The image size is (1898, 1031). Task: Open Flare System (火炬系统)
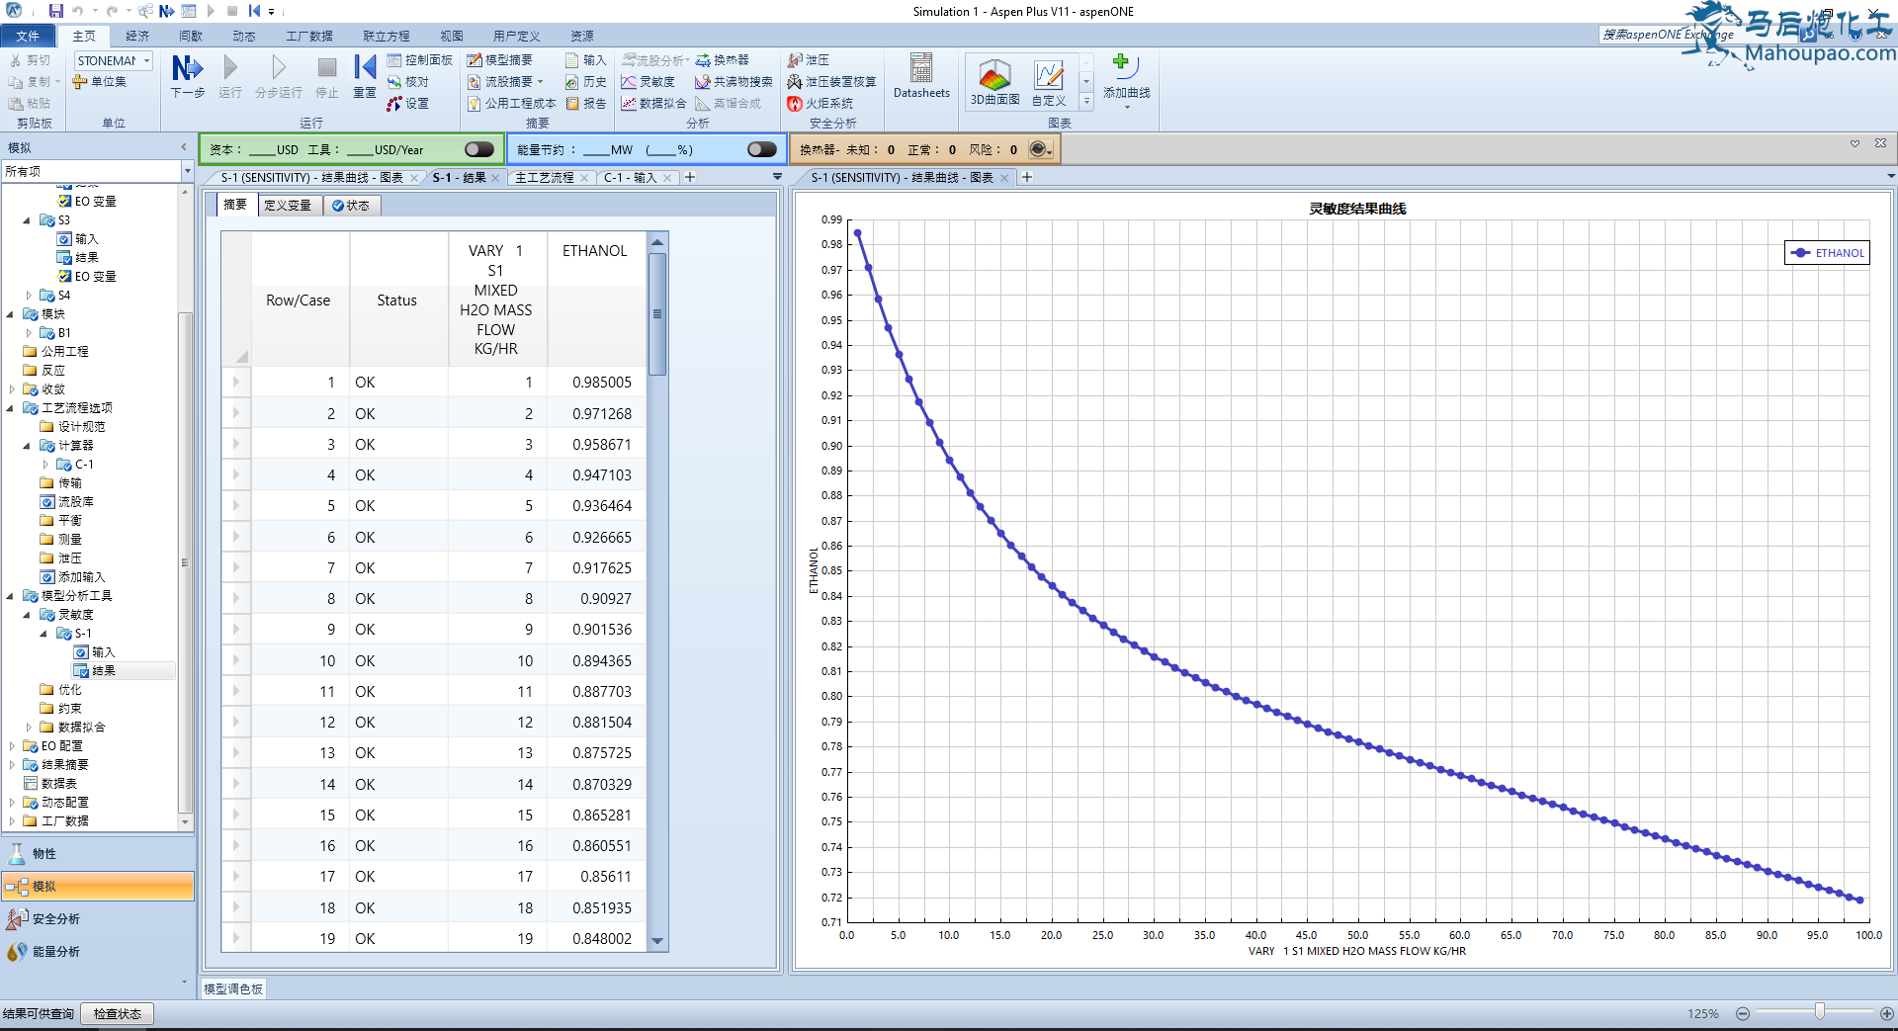[820, 103]
